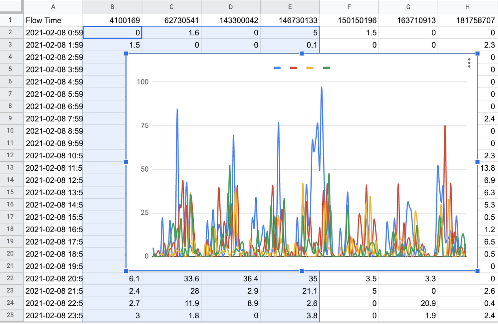This screenshot has width=498, height=324.
Task: Click the chart's bottom-left resize handle
Action: coord(126,271)
